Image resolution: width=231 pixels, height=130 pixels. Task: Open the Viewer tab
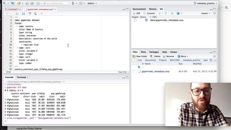[174, 52]
